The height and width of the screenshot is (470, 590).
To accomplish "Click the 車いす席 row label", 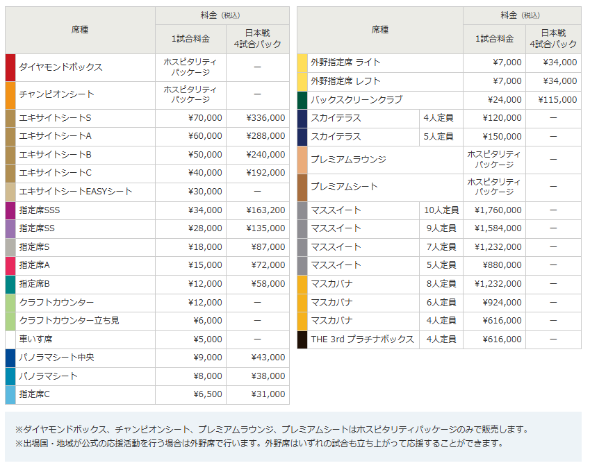I will click(x=35, y=339).
